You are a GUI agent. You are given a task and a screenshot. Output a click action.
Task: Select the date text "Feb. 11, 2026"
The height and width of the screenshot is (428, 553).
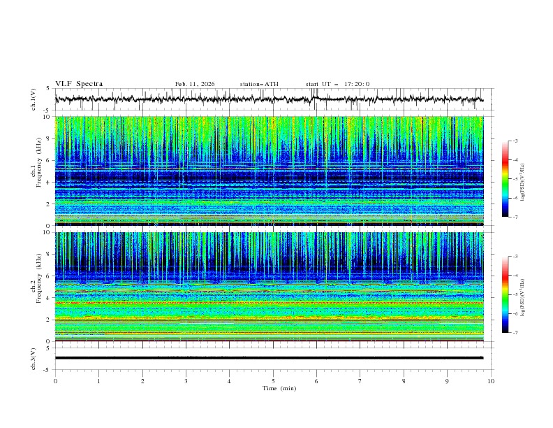(x=195, y=84)
